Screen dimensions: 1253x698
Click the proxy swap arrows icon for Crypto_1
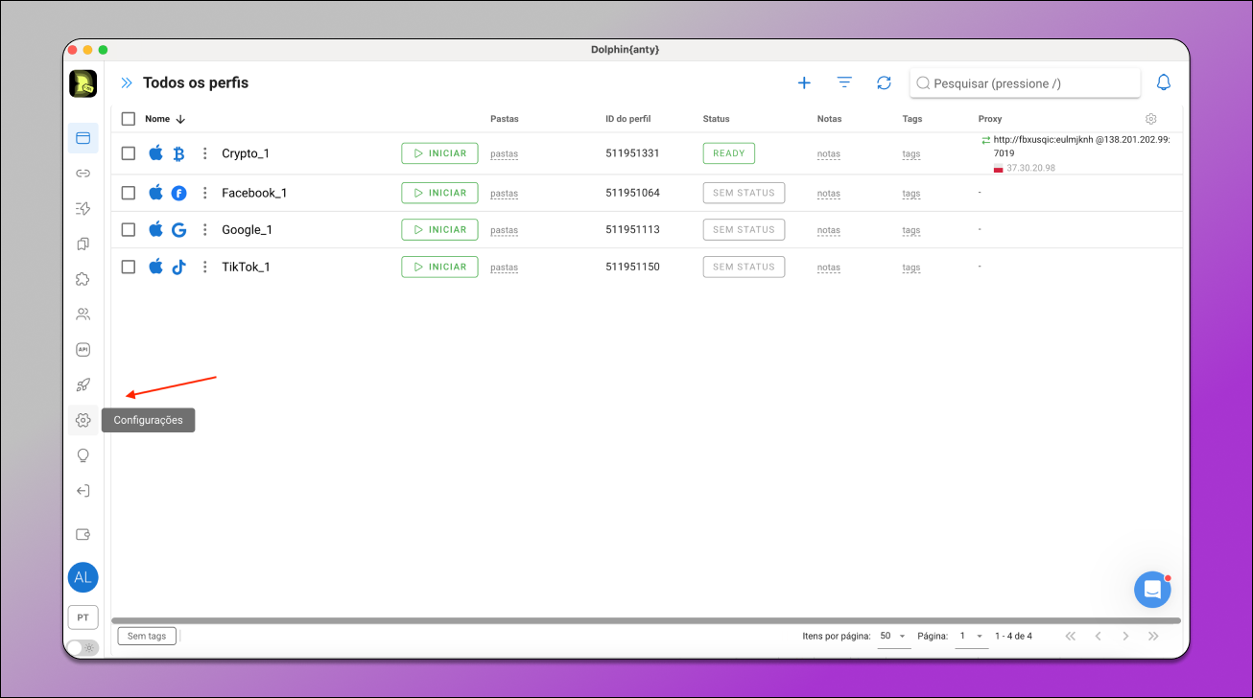pos(985,140)
